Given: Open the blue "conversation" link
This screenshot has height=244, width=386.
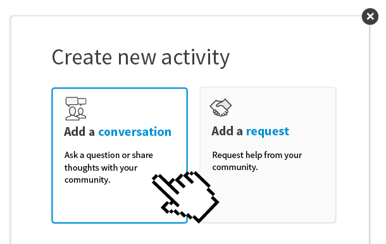Looking at the screenshot, I should (x=135, y=131).
